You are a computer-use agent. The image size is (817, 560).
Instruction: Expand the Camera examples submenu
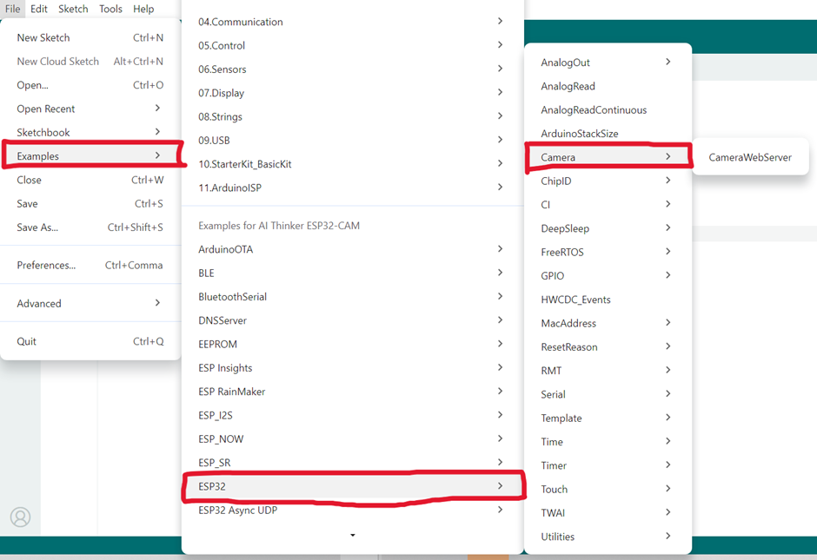pyautogui.click(x=607, y=157)
